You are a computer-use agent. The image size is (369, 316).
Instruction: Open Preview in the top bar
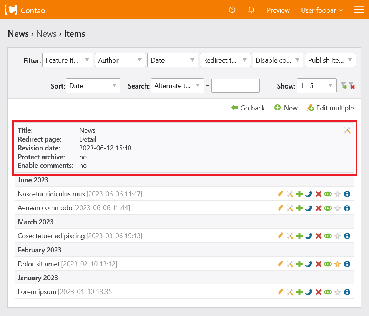click(x=278, y=10)
